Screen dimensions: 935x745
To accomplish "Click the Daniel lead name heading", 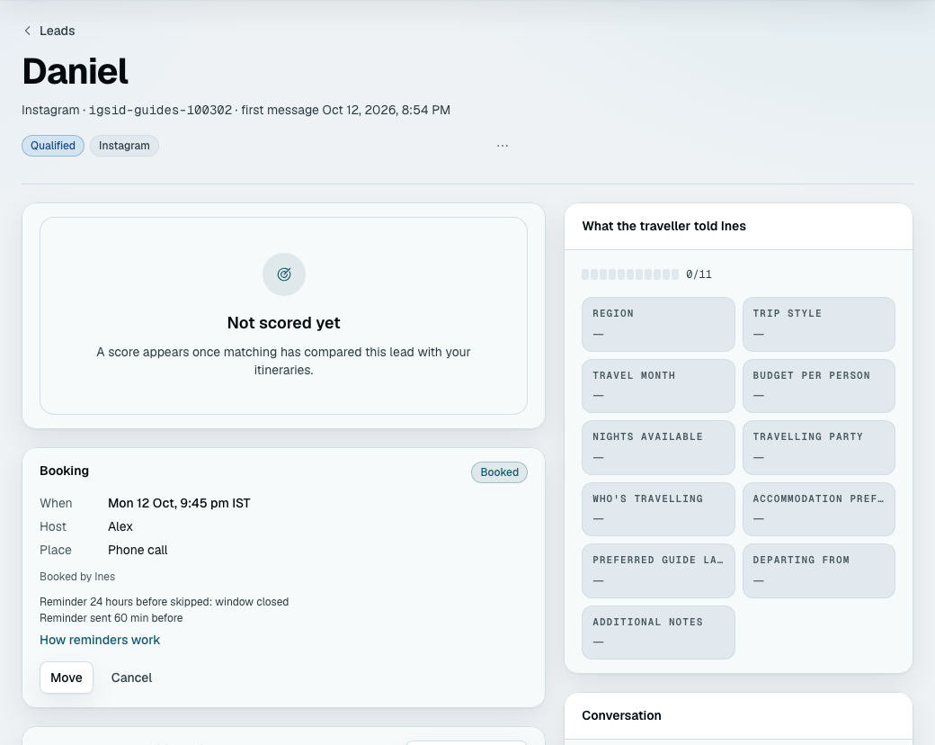I will point(76,72).
